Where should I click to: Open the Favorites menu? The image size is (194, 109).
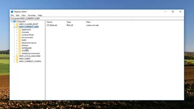pyautogui.click(x=32, y=15)
